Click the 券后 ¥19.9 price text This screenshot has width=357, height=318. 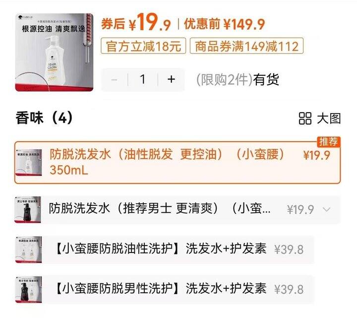point(136,22)
